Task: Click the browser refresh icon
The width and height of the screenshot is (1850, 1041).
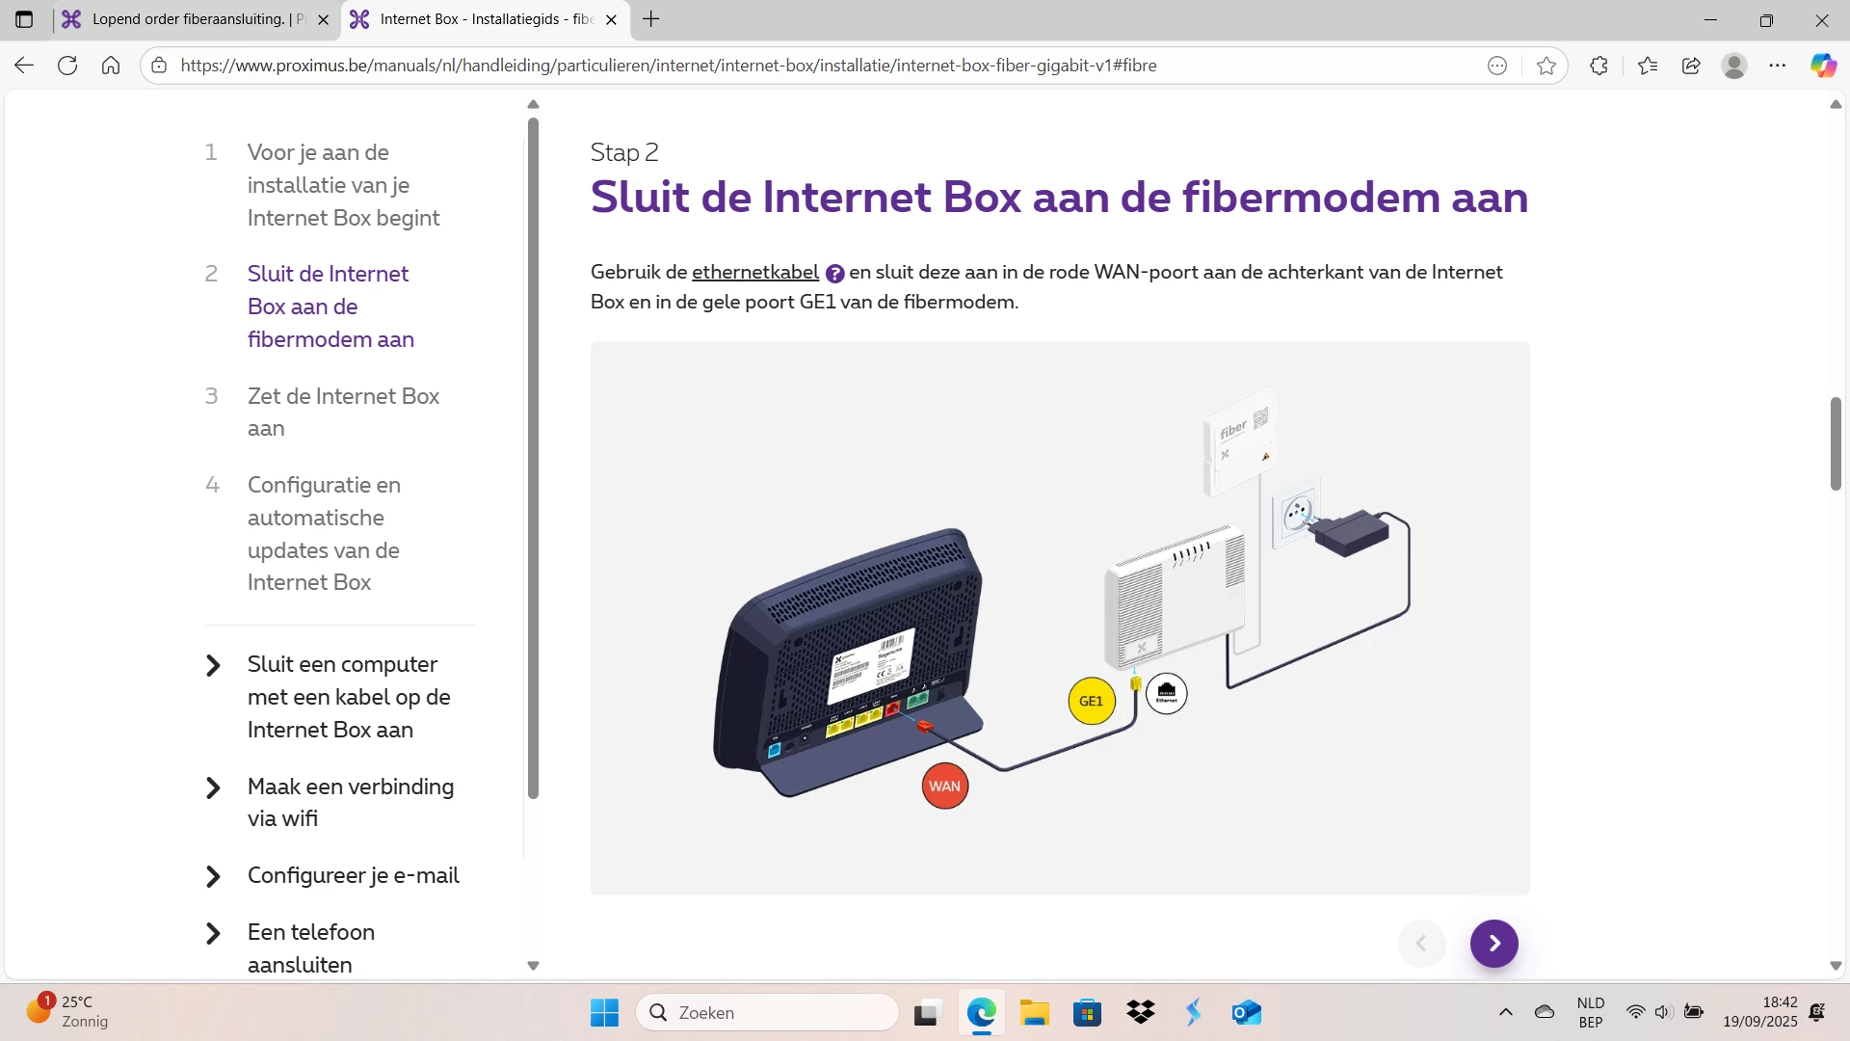Action: point(67,66)
